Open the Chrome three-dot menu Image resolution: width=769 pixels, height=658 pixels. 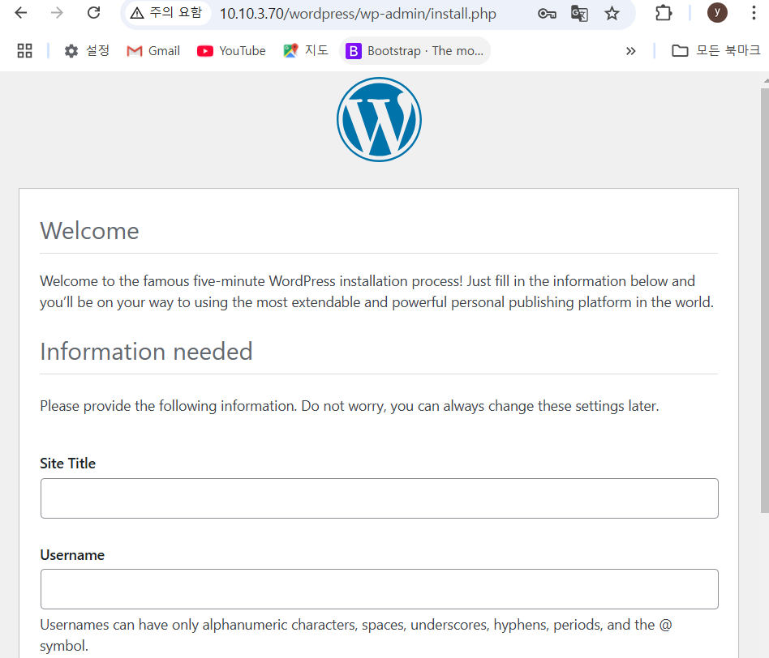click(x=754, y=13)
